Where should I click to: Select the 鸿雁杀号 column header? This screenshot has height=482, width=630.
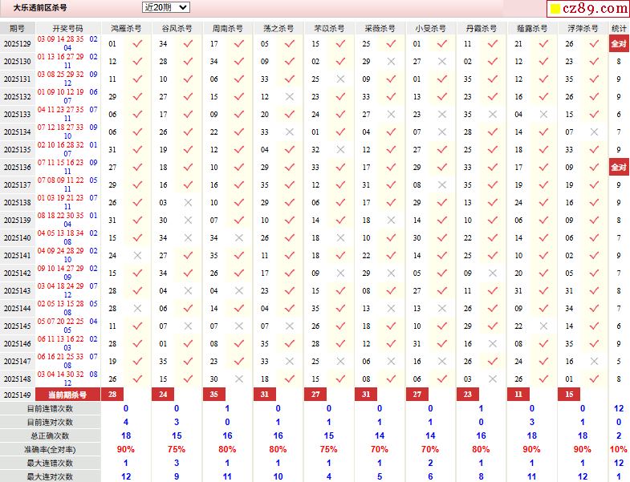coord(127,28)
